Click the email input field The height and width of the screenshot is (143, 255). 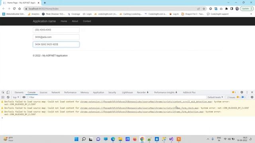(56, 37)
